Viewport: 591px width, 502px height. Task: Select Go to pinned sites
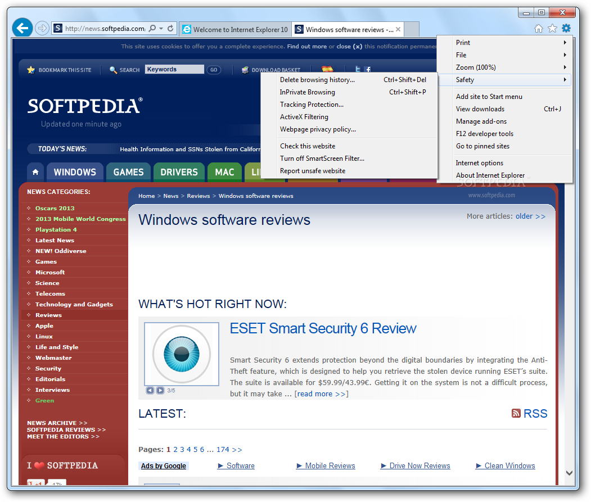click(x=504, y=146)
